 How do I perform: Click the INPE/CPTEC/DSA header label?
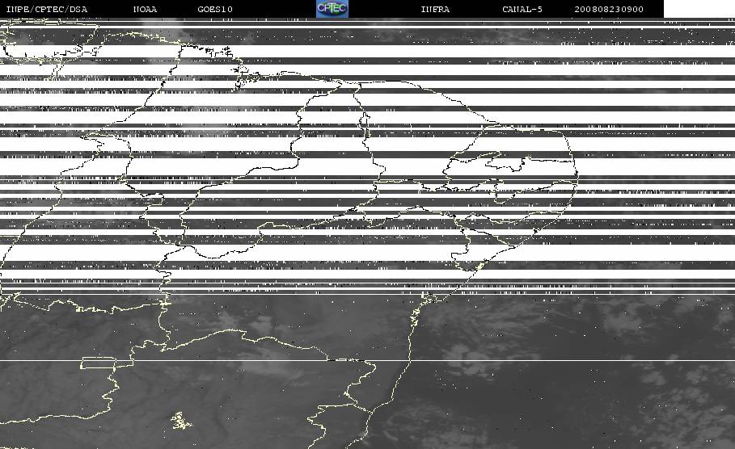47,10
